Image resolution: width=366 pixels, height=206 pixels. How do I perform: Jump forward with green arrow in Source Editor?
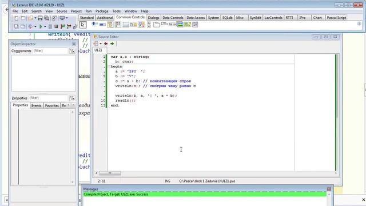coord(112,43)
